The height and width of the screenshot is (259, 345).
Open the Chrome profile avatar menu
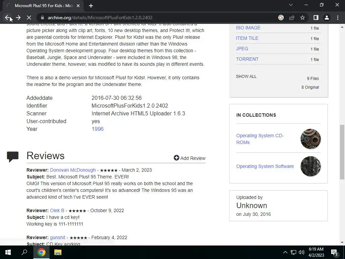click(x=327, y=18)
